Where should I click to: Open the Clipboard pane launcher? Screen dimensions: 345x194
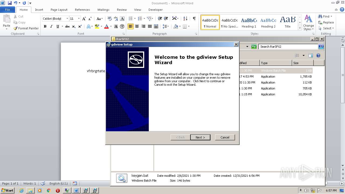pyautogui.click(x=38, y=34)
